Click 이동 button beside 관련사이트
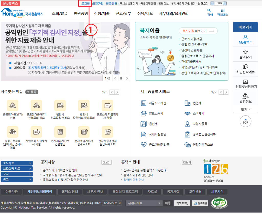This screenshot has height=214, width=262. point(168,203)
